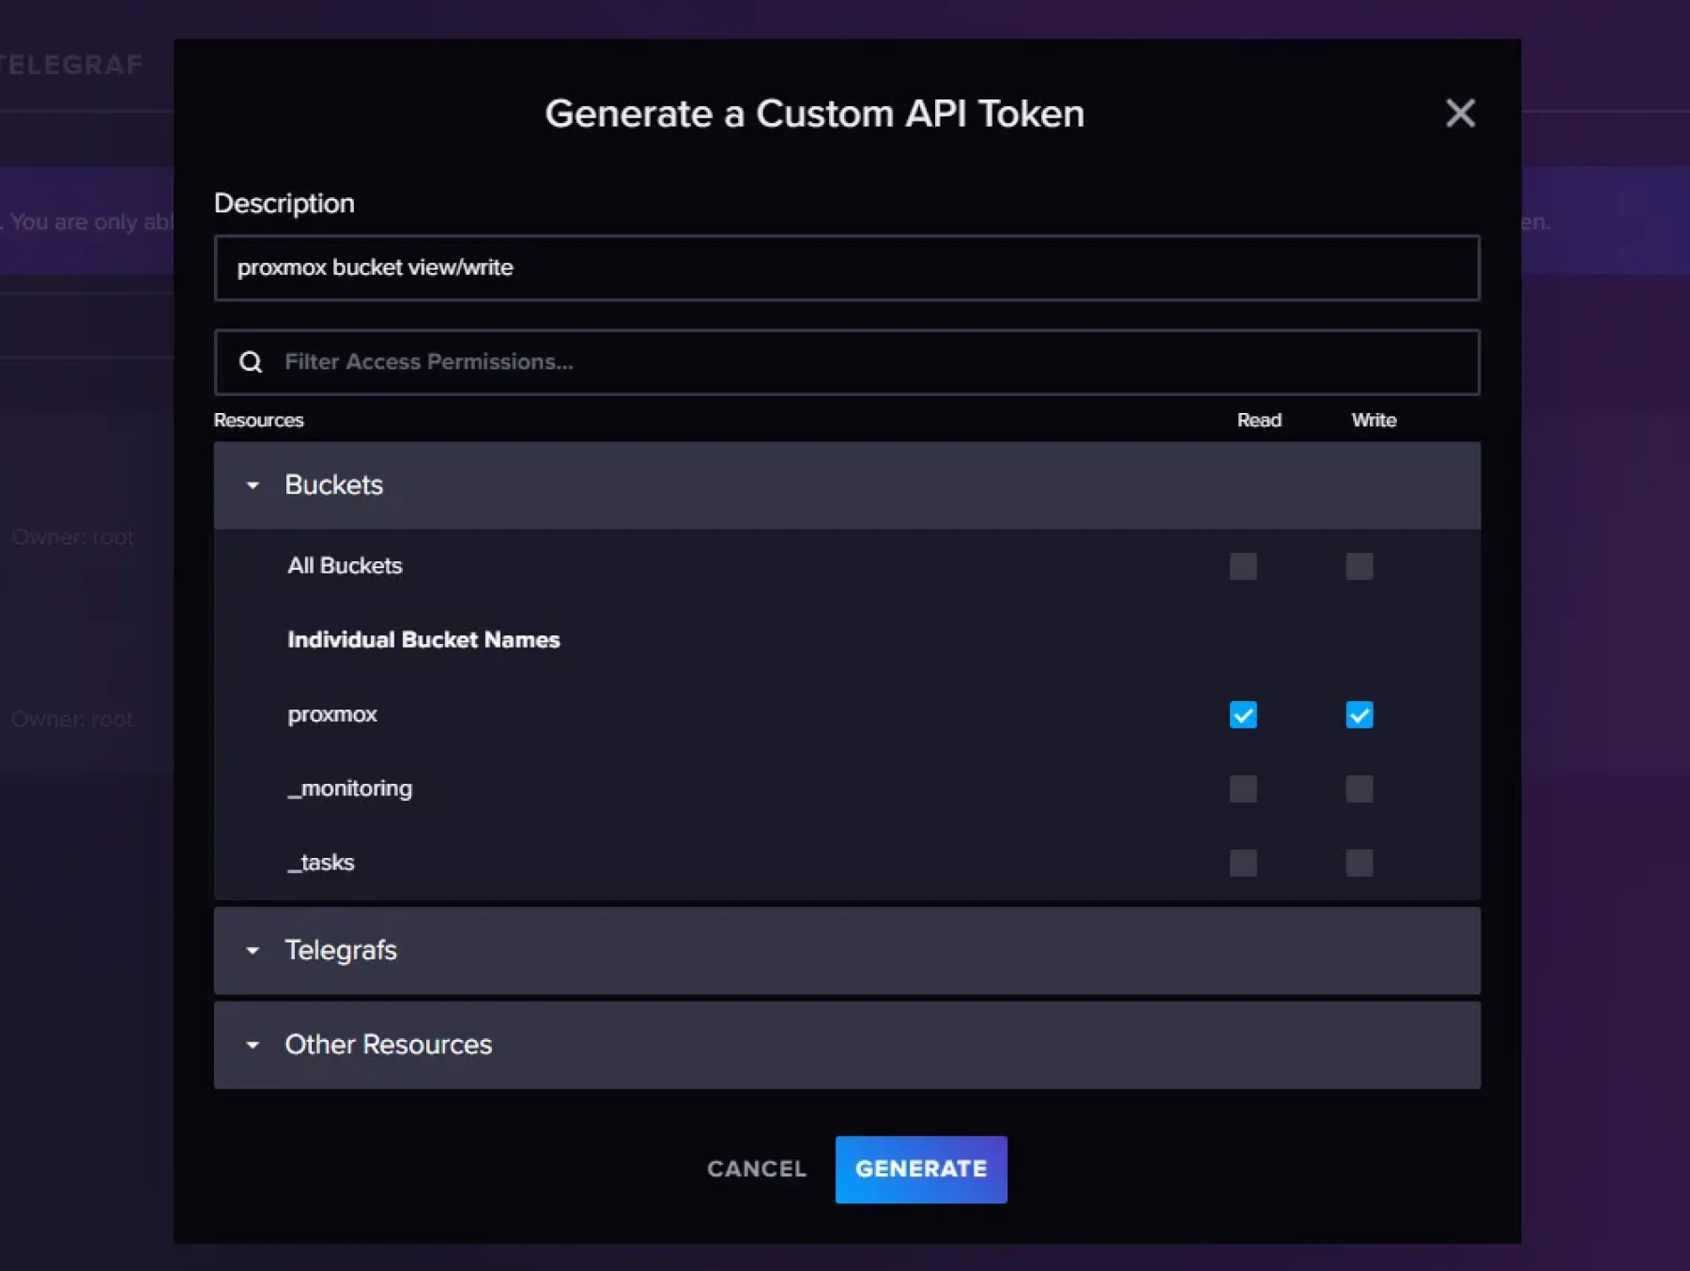The height and width of the screenshot is (1271, 1690).
Task: Click the Telegrafs section header label
Action: (341, 951)
